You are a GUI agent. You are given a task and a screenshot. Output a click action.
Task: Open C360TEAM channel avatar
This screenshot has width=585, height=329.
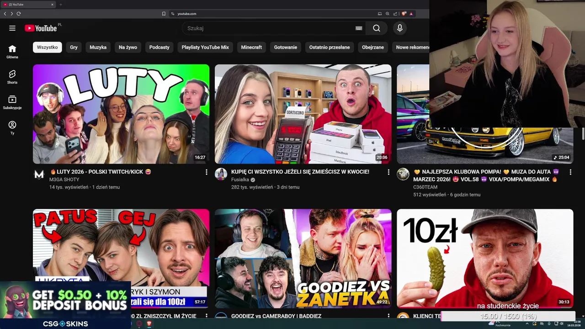403,174
